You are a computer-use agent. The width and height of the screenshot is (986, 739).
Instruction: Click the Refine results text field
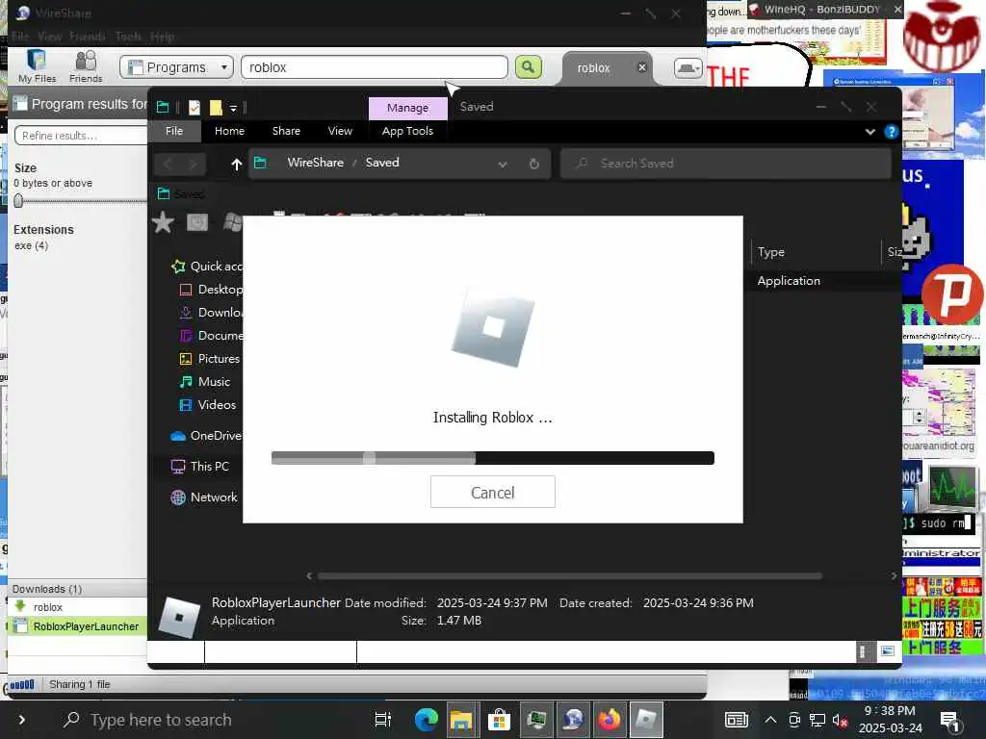82,135
